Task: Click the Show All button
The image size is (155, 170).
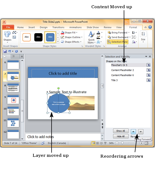Action: [x=121, y=131]
